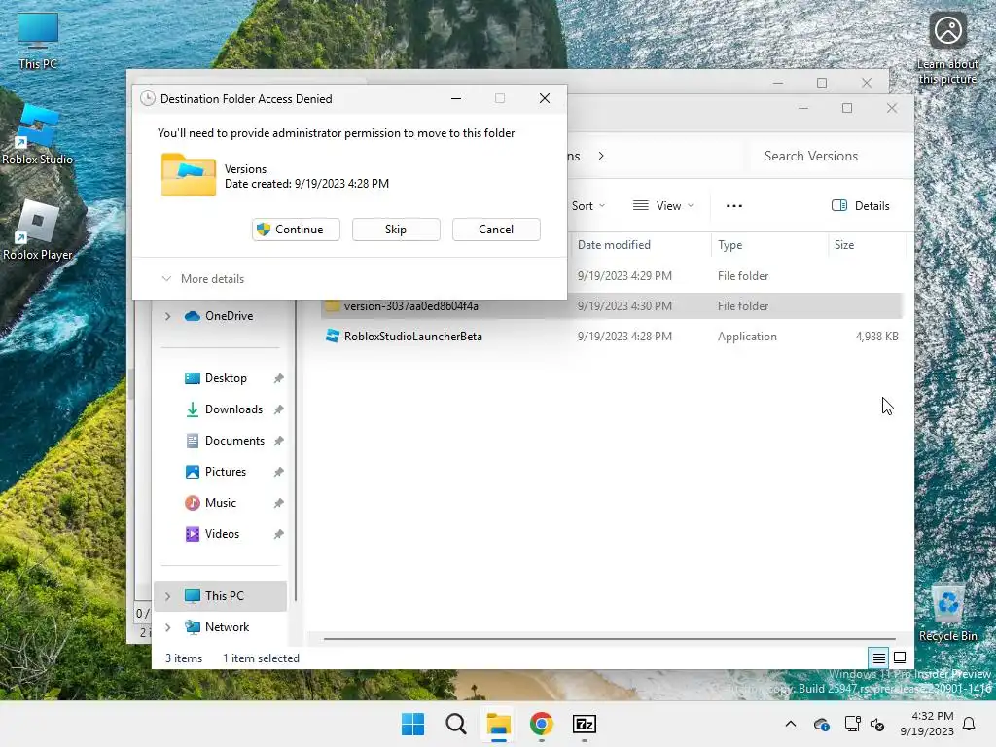The image size is (996, 747).
Task: Open Desktop quick access folder
Action: (216, 378)
